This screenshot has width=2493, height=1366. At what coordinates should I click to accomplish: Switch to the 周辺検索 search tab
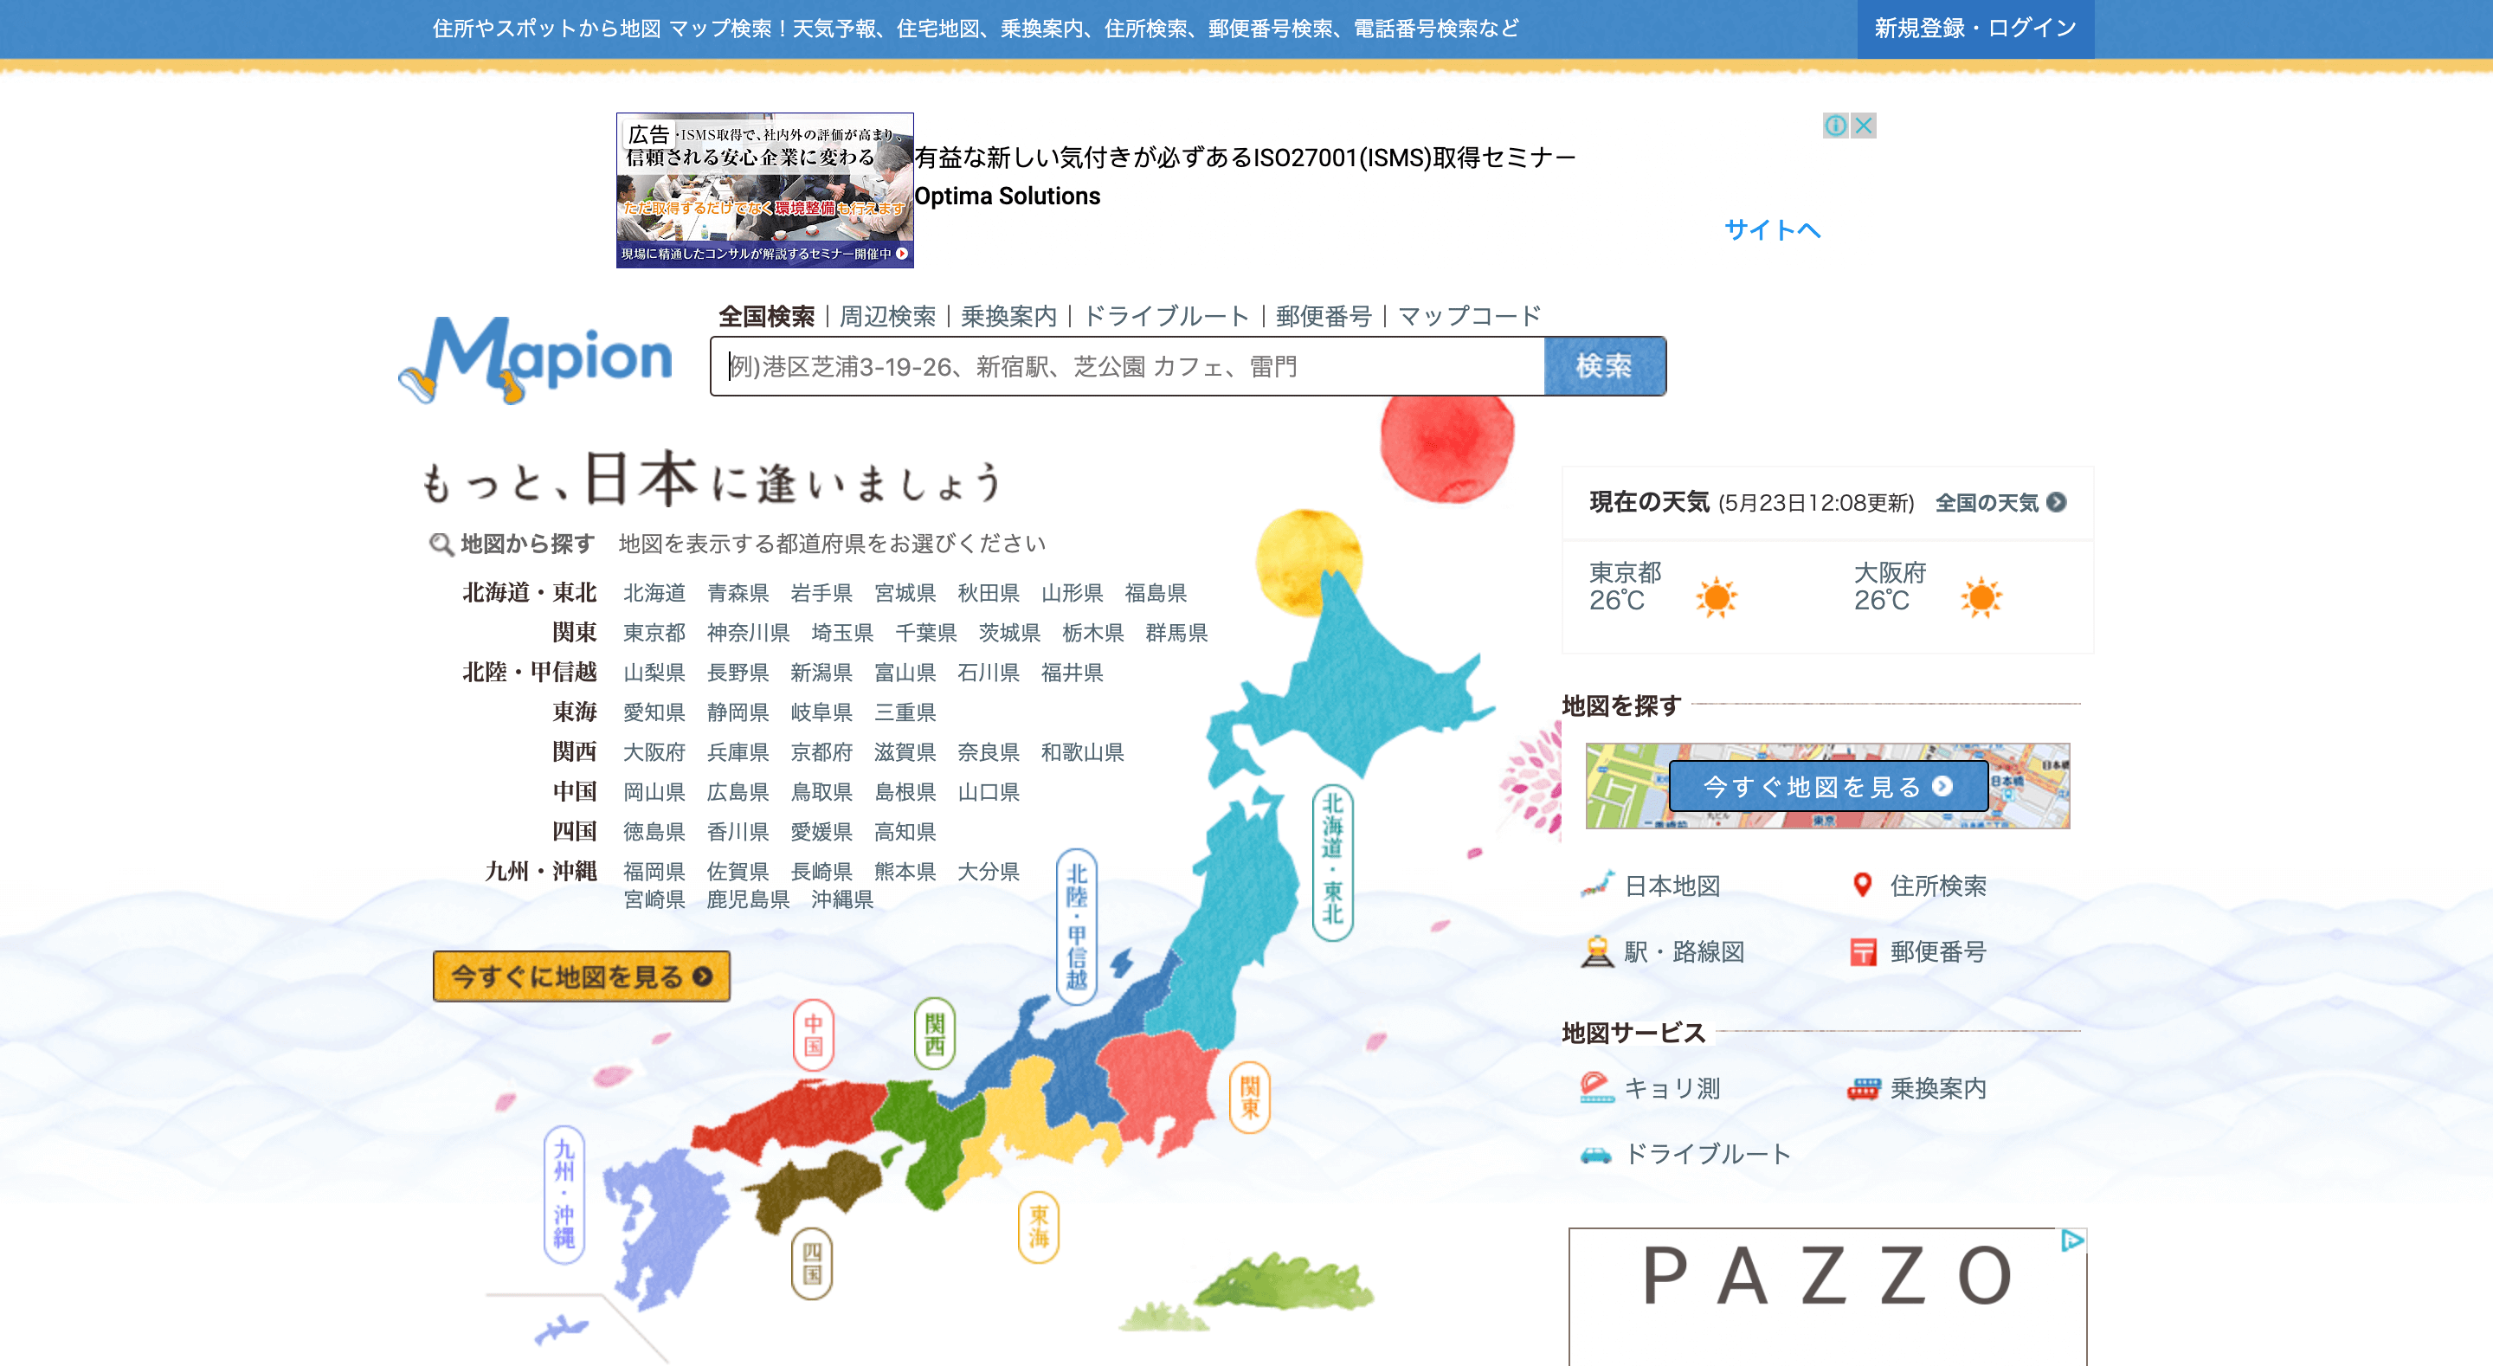[887, 317]
